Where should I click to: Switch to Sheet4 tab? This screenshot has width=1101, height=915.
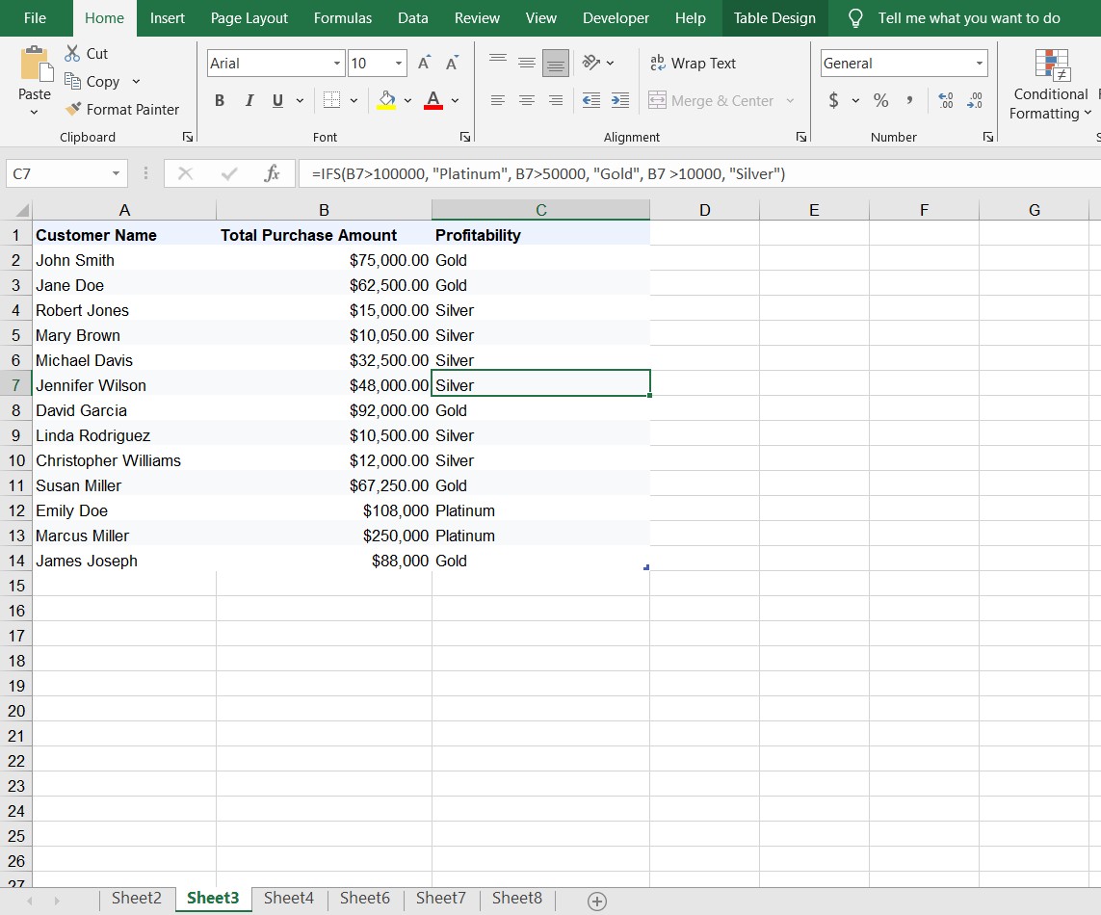coord(289,899)
